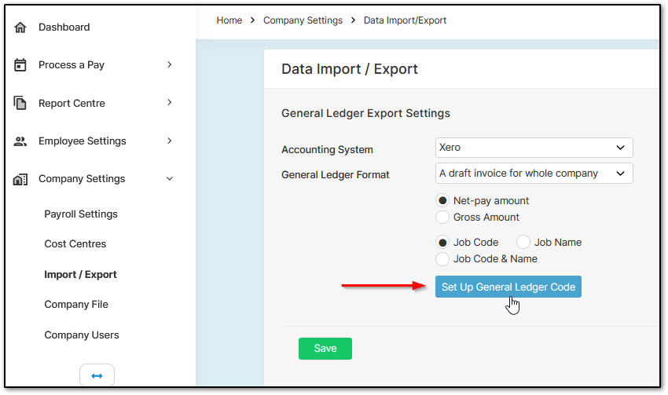Image resolution: width=668 pixels, height=395 pixels.
Task: Select the Net-pay amount radio button
Action: 442,200
